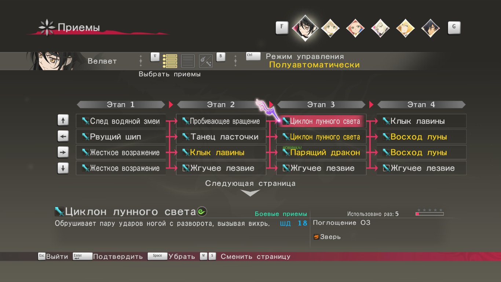The height and width of the screenshot is (282, 501).
Task: Click the B key icon after the mode icons
Action: pos(221,57)
